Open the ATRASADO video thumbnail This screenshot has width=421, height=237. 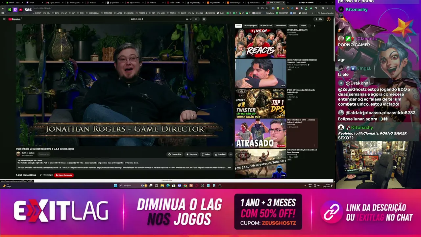[x=260, y=133]
